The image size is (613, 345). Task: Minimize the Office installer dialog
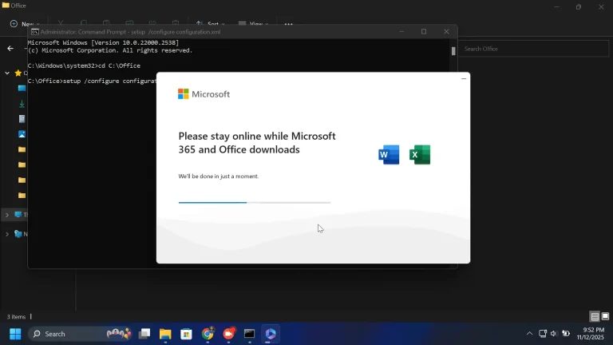[x=464, y=78]
